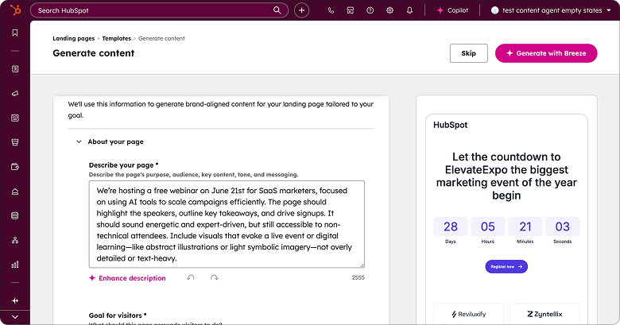Open the marketplace storefront icon

(x=351, y=10)
